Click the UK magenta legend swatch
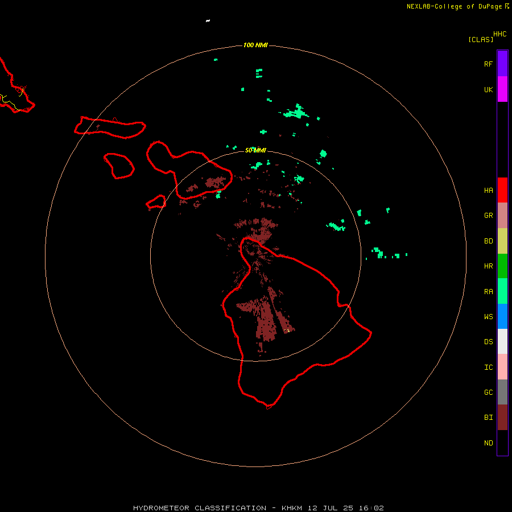 (x=502, y=89)
